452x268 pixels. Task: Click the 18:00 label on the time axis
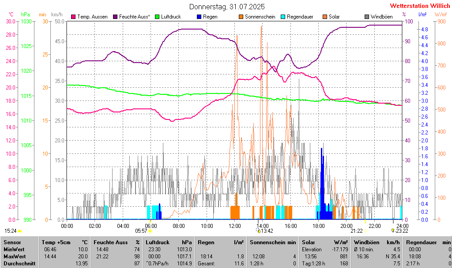[318, 226]
